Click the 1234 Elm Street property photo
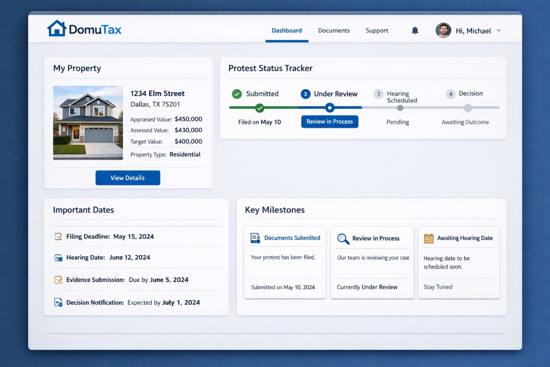The width and height of the screenshot is (550, 367). 88,123
